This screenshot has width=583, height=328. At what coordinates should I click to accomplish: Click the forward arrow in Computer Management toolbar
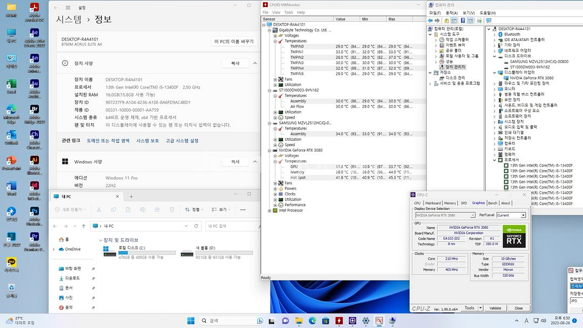(437, 20)
